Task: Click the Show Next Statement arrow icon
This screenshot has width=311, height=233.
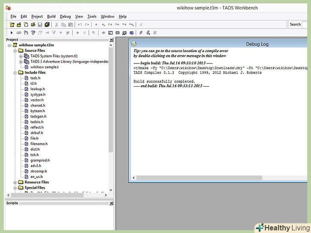Action: coord(103,33)
